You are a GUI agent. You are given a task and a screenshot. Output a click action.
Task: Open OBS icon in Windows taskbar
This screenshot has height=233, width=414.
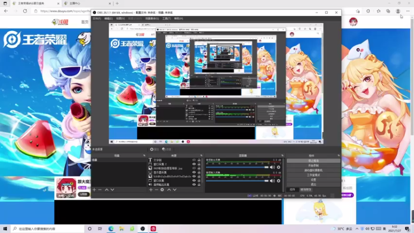pyautogui.click(x=143, y=229)
